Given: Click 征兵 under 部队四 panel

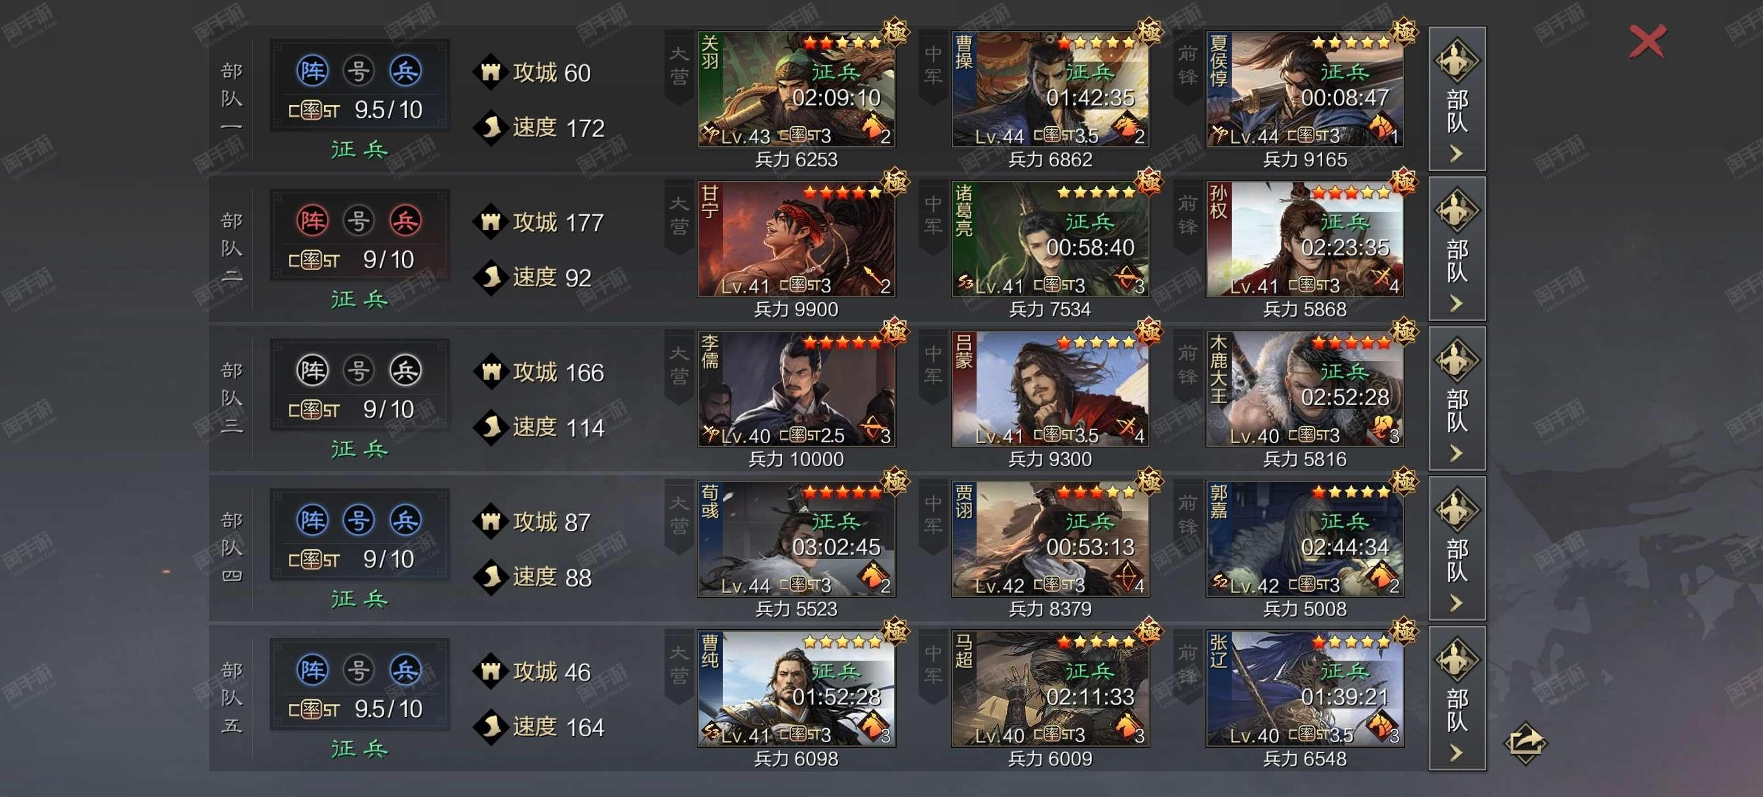Looking at the screenshot, I should pos(359,598).
